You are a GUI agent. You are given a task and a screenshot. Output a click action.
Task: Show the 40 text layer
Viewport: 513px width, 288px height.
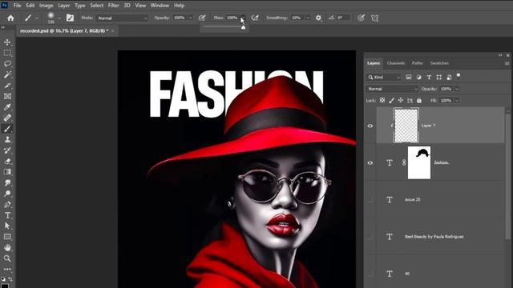tap(370, 274)
